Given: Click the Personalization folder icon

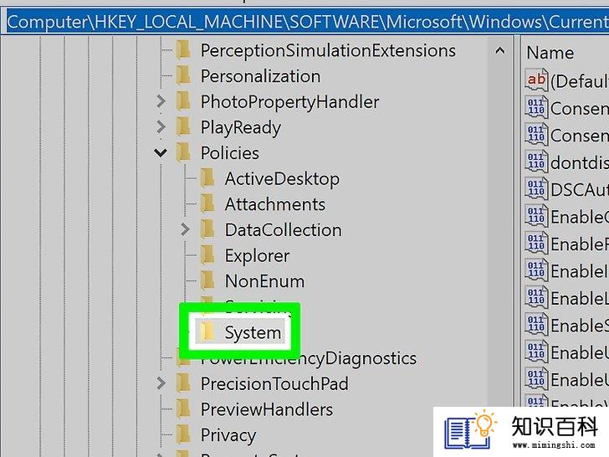Looking at the screenshot, I should pos(183,76).
